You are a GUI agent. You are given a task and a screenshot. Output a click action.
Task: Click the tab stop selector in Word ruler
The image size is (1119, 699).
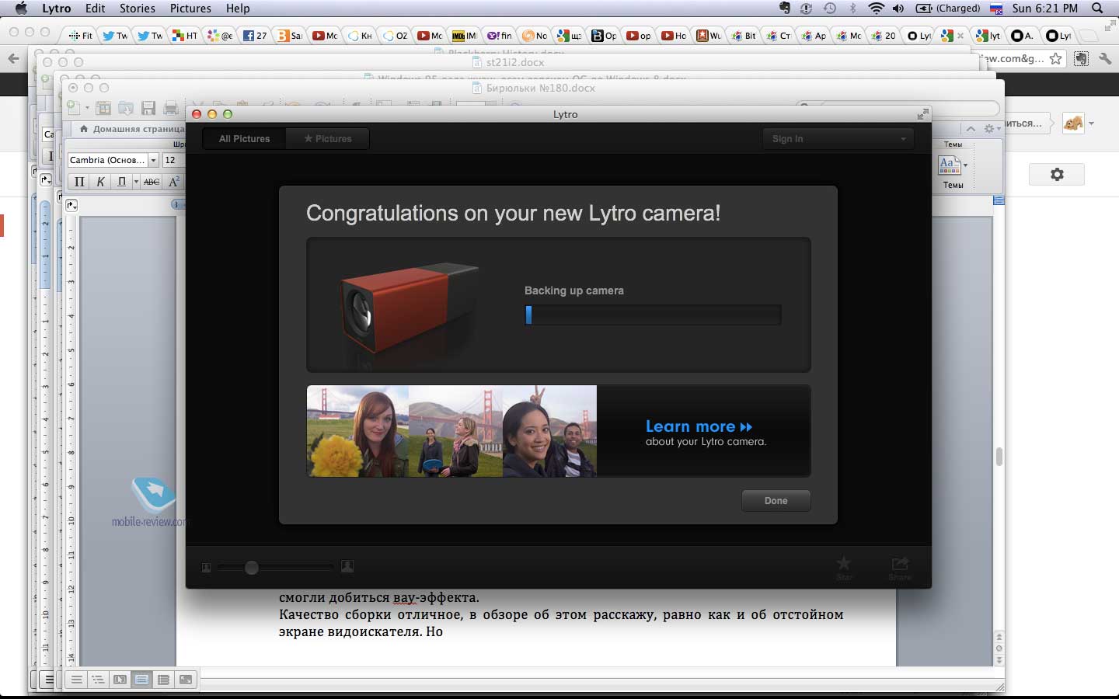[71, 205]
